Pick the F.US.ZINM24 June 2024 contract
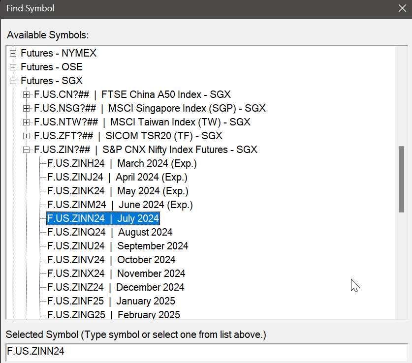Image resolution: width=412 pixels, height=363 pixels. coord(120,205)
